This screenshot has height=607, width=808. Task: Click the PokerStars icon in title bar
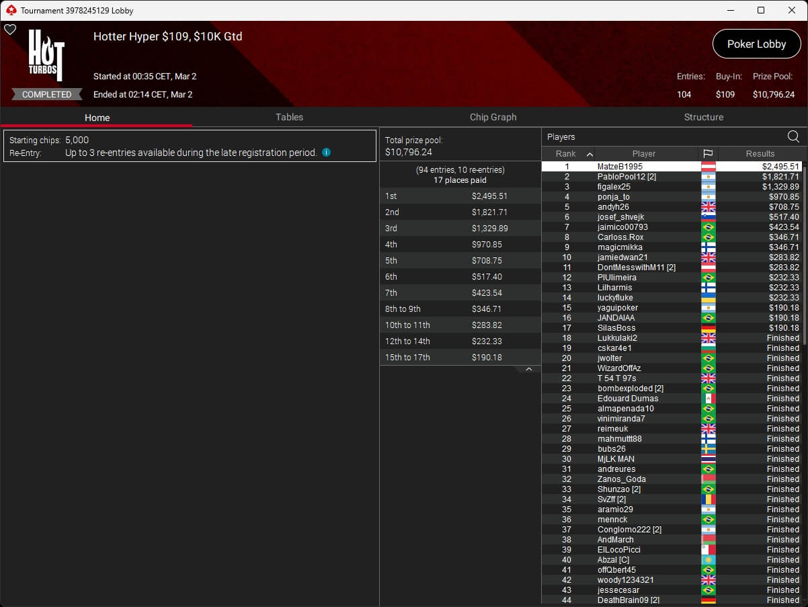coord(11,10)
